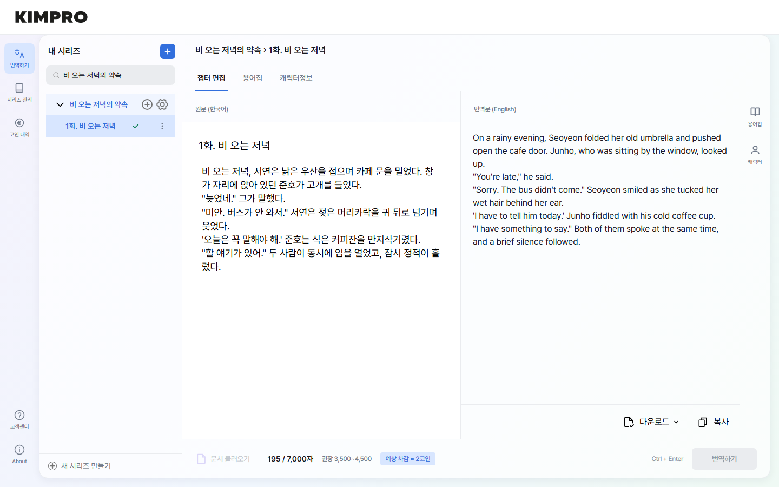Click the 195 / 7,000자 character count
This screenshot has height=487, width=779.
point(291,459)
